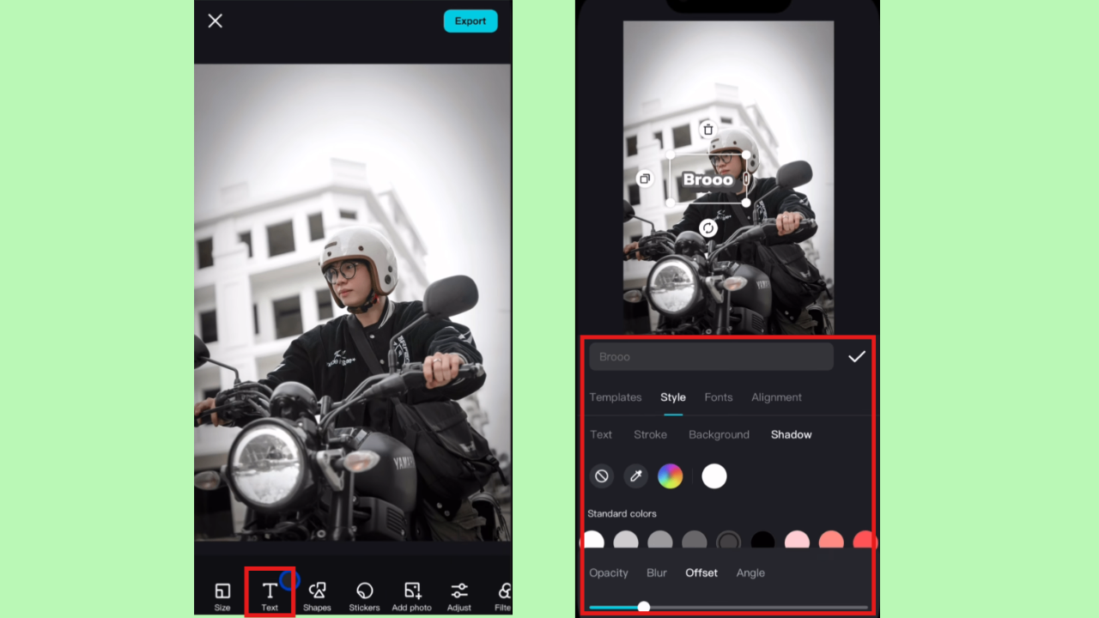Adjust the shadow Offset slider
The height and width of the screenshot is (618, 1099).
tap(644, 606)
